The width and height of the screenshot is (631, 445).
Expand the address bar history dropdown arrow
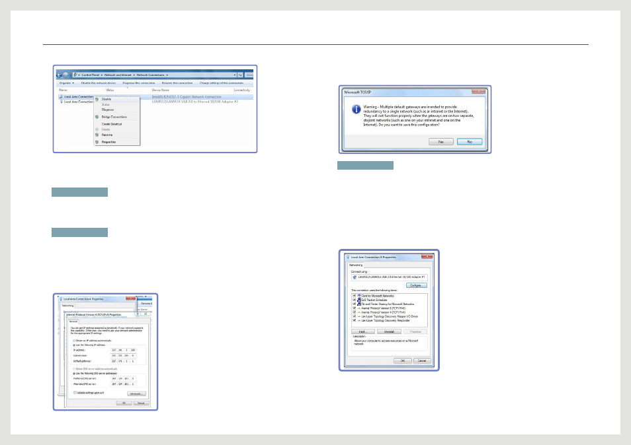(235, 75)
